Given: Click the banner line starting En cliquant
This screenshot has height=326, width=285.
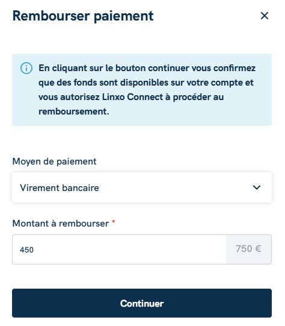Looking at the screenshot, I should pyautogui.click(x=147, y=68).
